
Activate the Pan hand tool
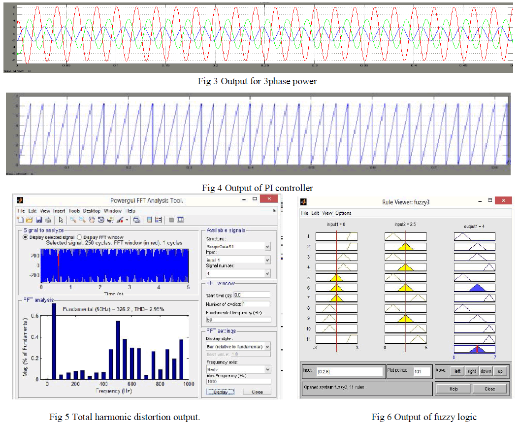coord(92,220)
